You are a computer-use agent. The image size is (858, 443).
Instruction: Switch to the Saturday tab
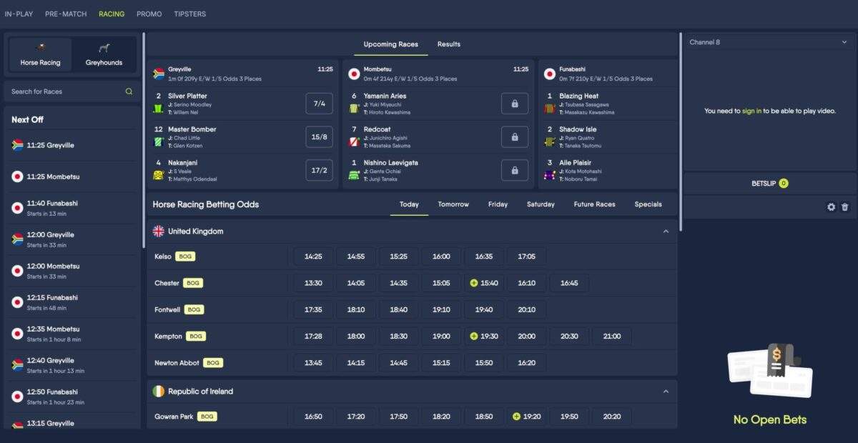tap(541, 204)
